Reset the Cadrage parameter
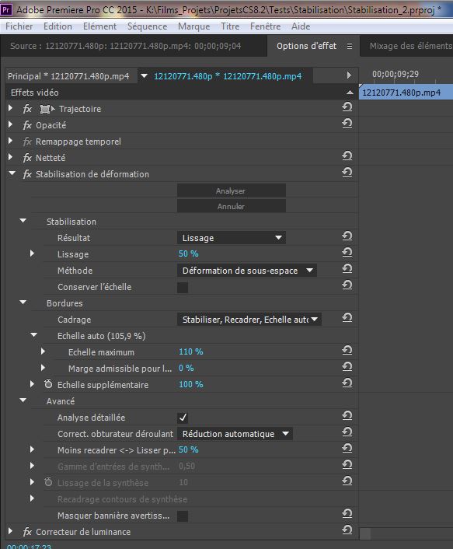This screenshot has width=453, height=549. pos(347,317)
